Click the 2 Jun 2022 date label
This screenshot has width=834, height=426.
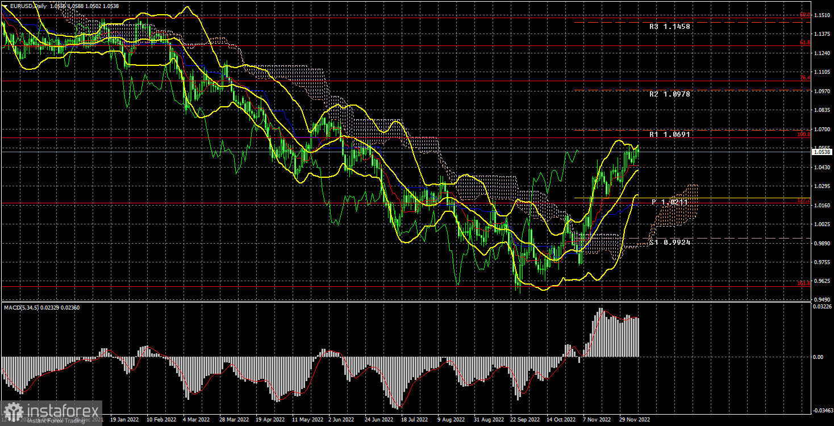(341, 420)
